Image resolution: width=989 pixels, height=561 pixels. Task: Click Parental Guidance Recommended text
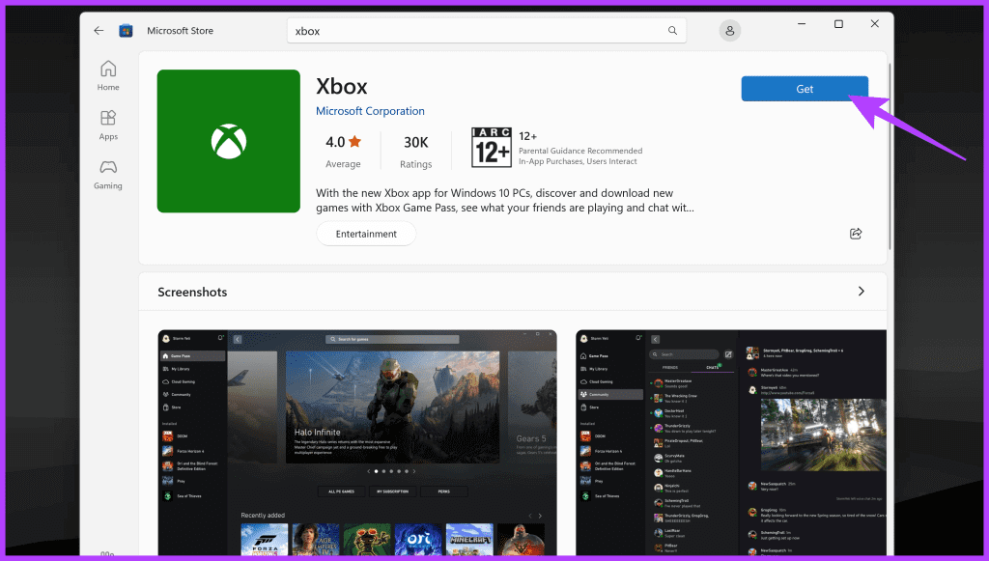tap(580, 151)
